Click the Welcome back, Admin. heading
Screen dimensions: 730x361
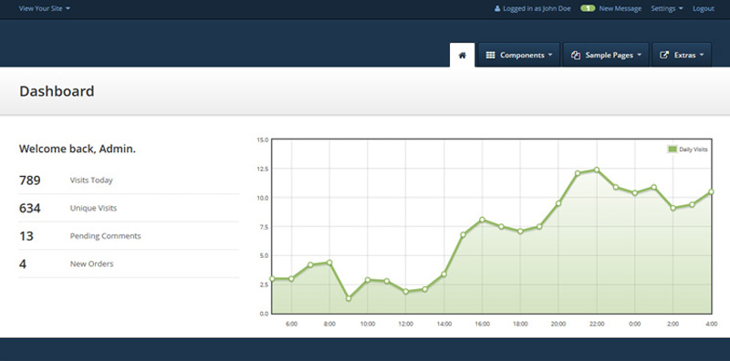[x=78, y=149]
